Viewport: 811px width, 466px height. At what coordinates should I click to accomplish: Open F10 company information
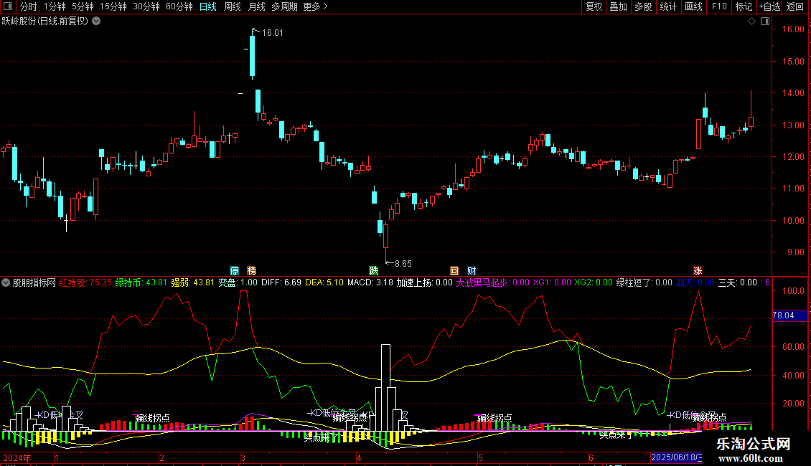(719, 6)
